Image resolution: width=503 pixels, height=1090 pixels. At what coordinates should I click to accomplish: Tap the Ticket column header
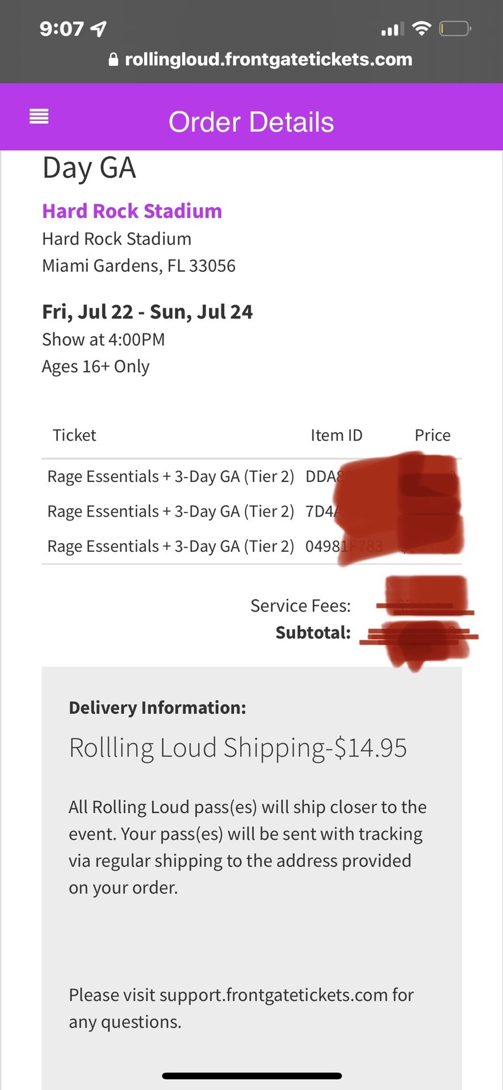(74, 435)
